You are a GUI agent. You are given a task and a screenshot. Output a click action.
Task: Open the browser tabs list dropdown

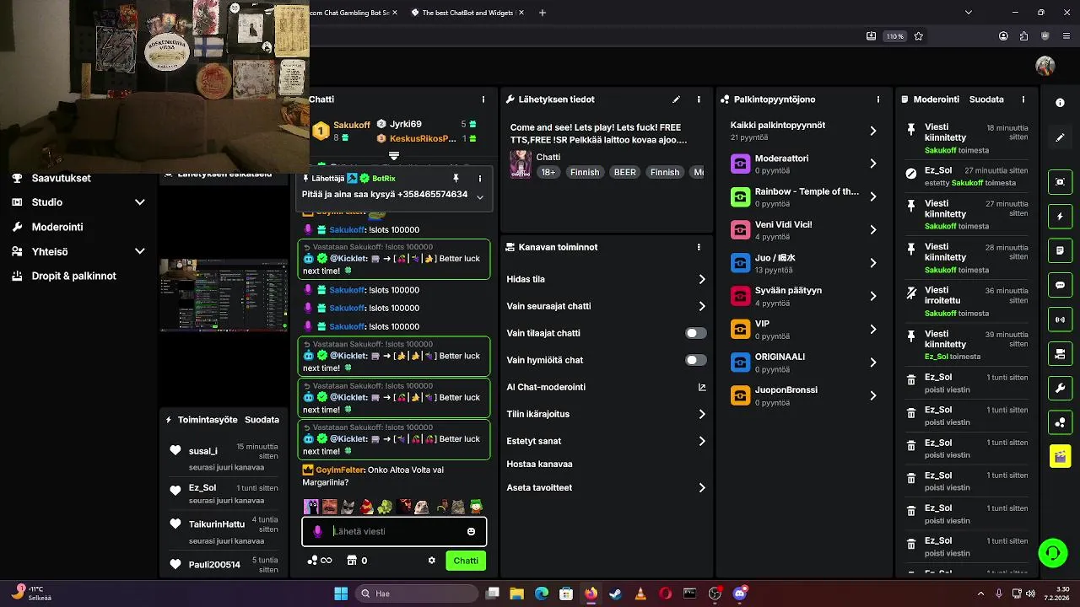[x=969, y=13]
